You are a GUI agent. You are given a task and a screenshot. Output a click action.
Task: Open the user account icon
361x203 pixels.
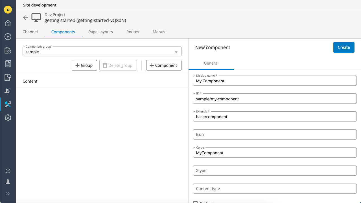pyautogui.click(x=8, y=182)
